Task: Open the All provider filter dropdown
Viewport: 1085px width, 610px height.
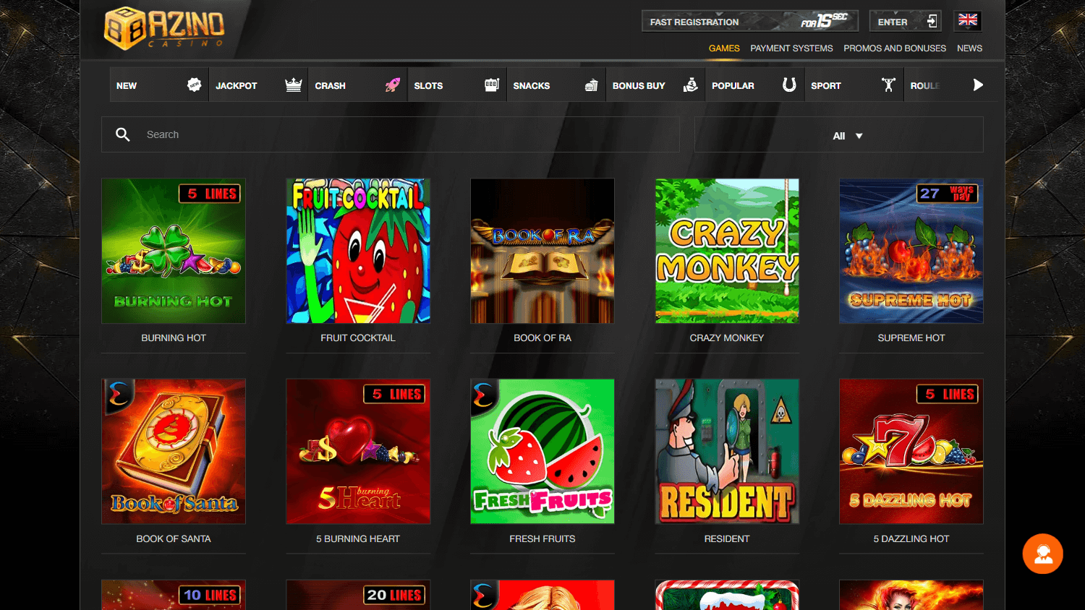Action: coord(839,135)
